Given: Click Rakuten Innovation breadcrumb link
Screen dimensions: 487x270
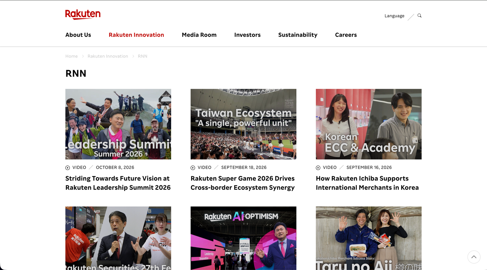Looking at the screenshot, I should (108, 56).
